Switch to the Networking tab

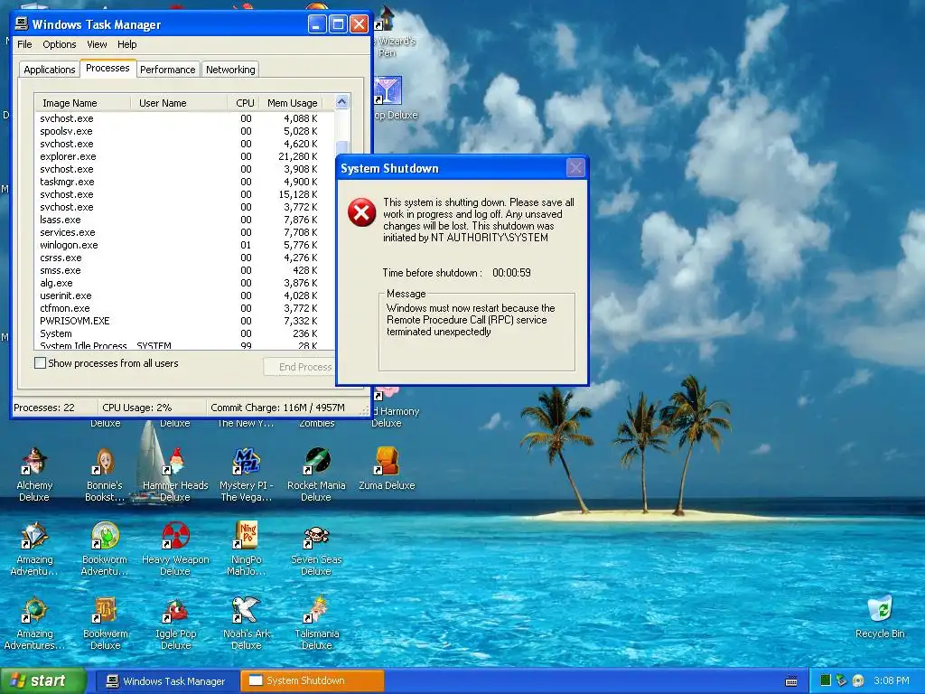click(x=230, y=70)
